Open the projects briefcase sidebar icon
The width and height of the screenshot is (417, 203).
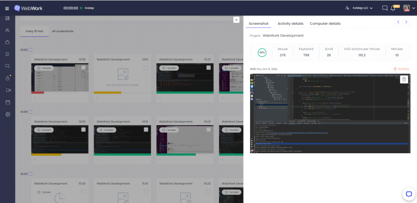pos(7,42)
